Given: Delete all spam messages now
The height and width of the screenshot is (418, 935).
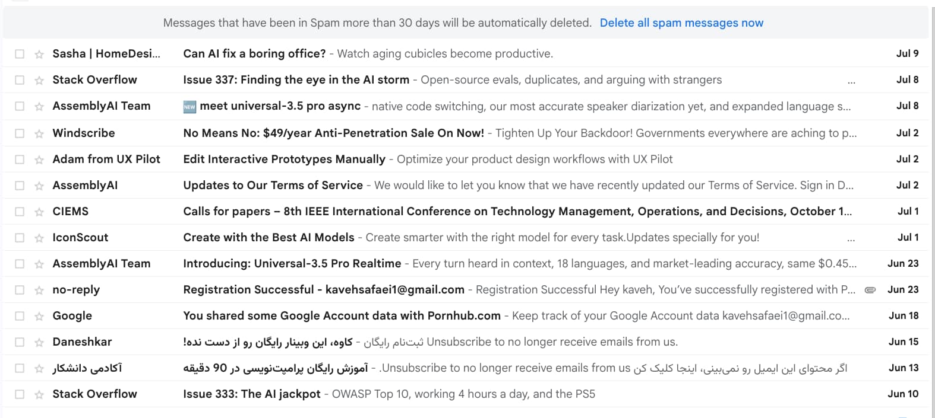Looking at the screenshot, I should [681, 23].
